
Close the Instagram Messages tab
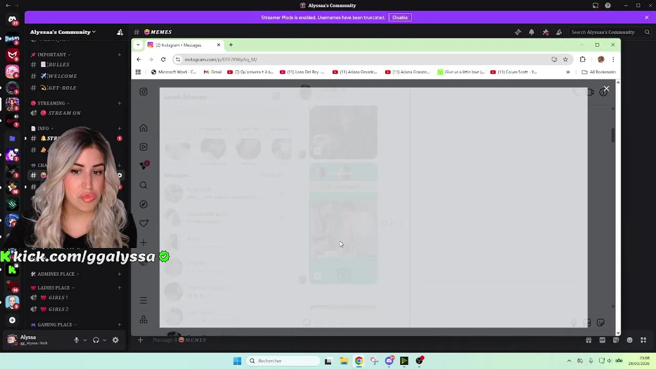[218, 45]
